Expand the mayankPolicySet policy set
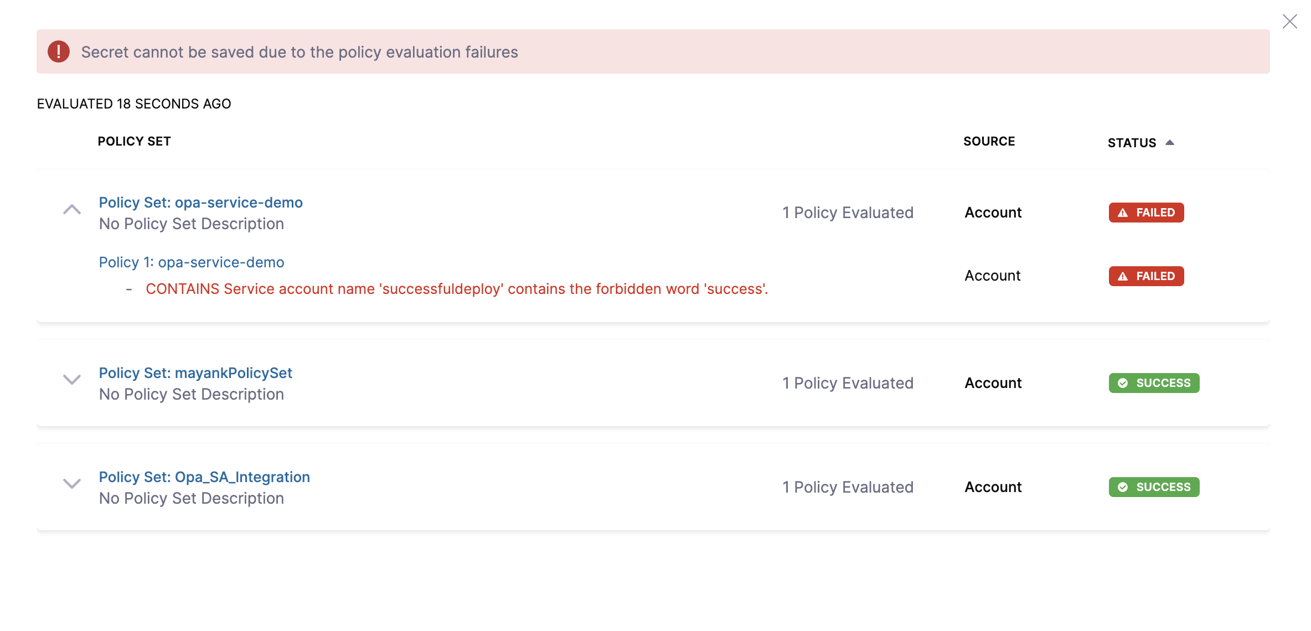Screen dimensions: 1311x631 click(72, 380)
